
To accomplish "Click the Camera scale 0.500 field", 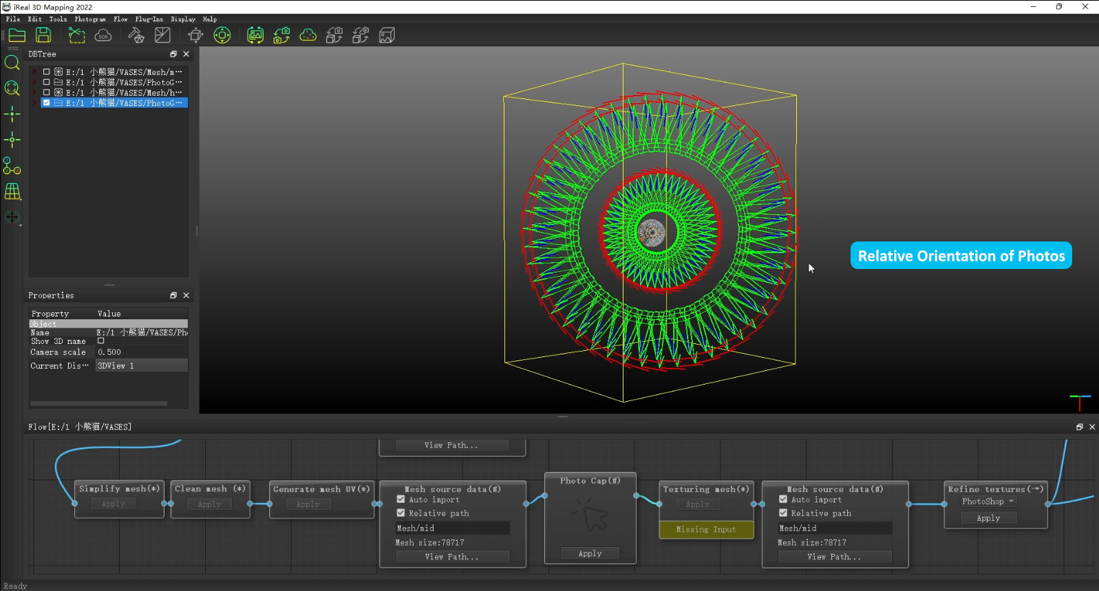I will tap(141, 352).
